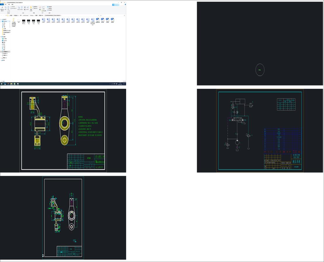Click the History button in Open group

(x=44, y=11)
